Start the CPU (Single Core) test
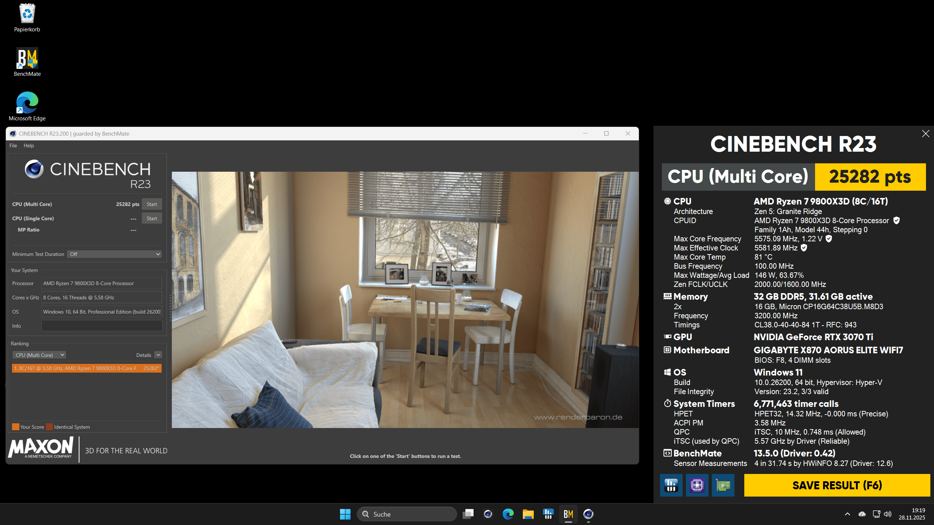 point(152,218)
